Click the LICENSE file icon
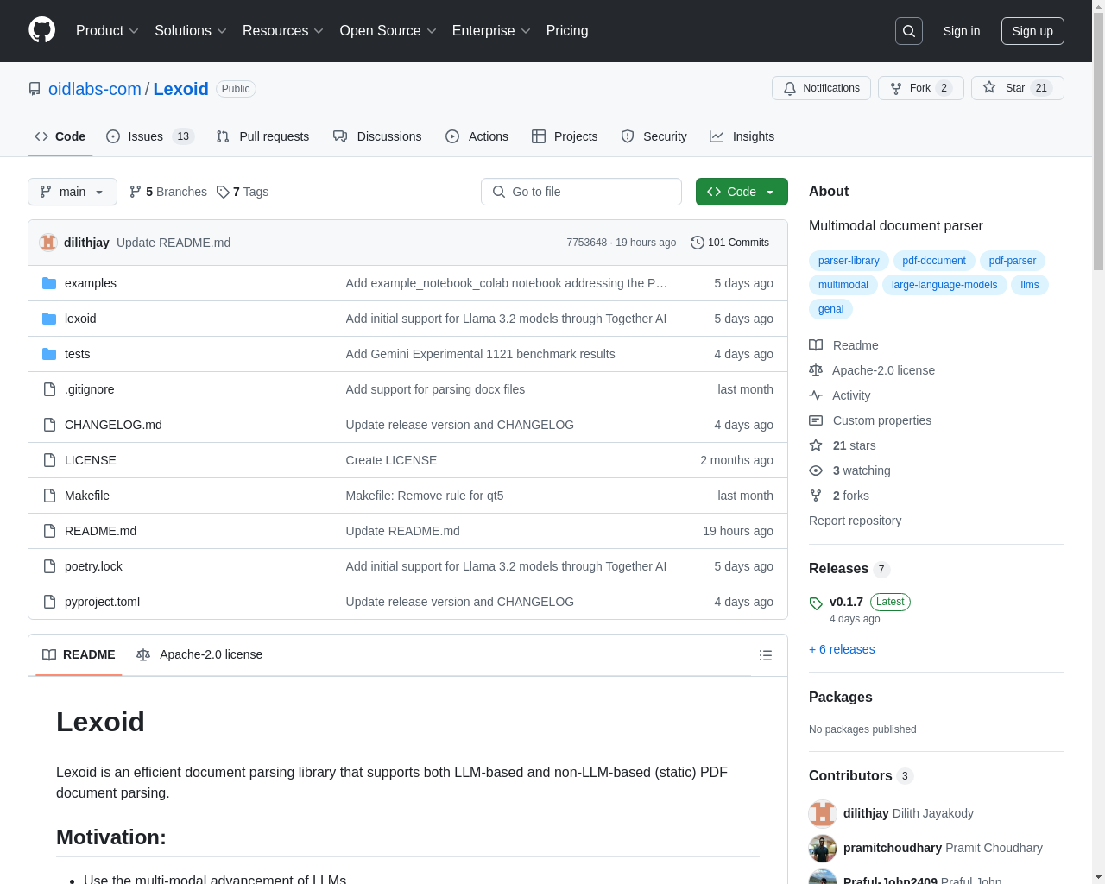The height and width of the screenshot is (884, 1105). 49,460
